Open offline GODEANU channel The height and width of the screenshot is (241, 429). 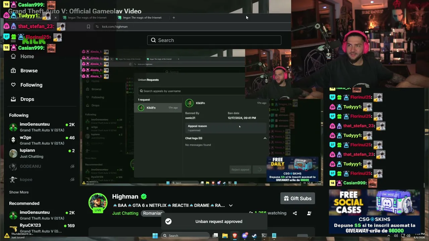pos(42,166)
